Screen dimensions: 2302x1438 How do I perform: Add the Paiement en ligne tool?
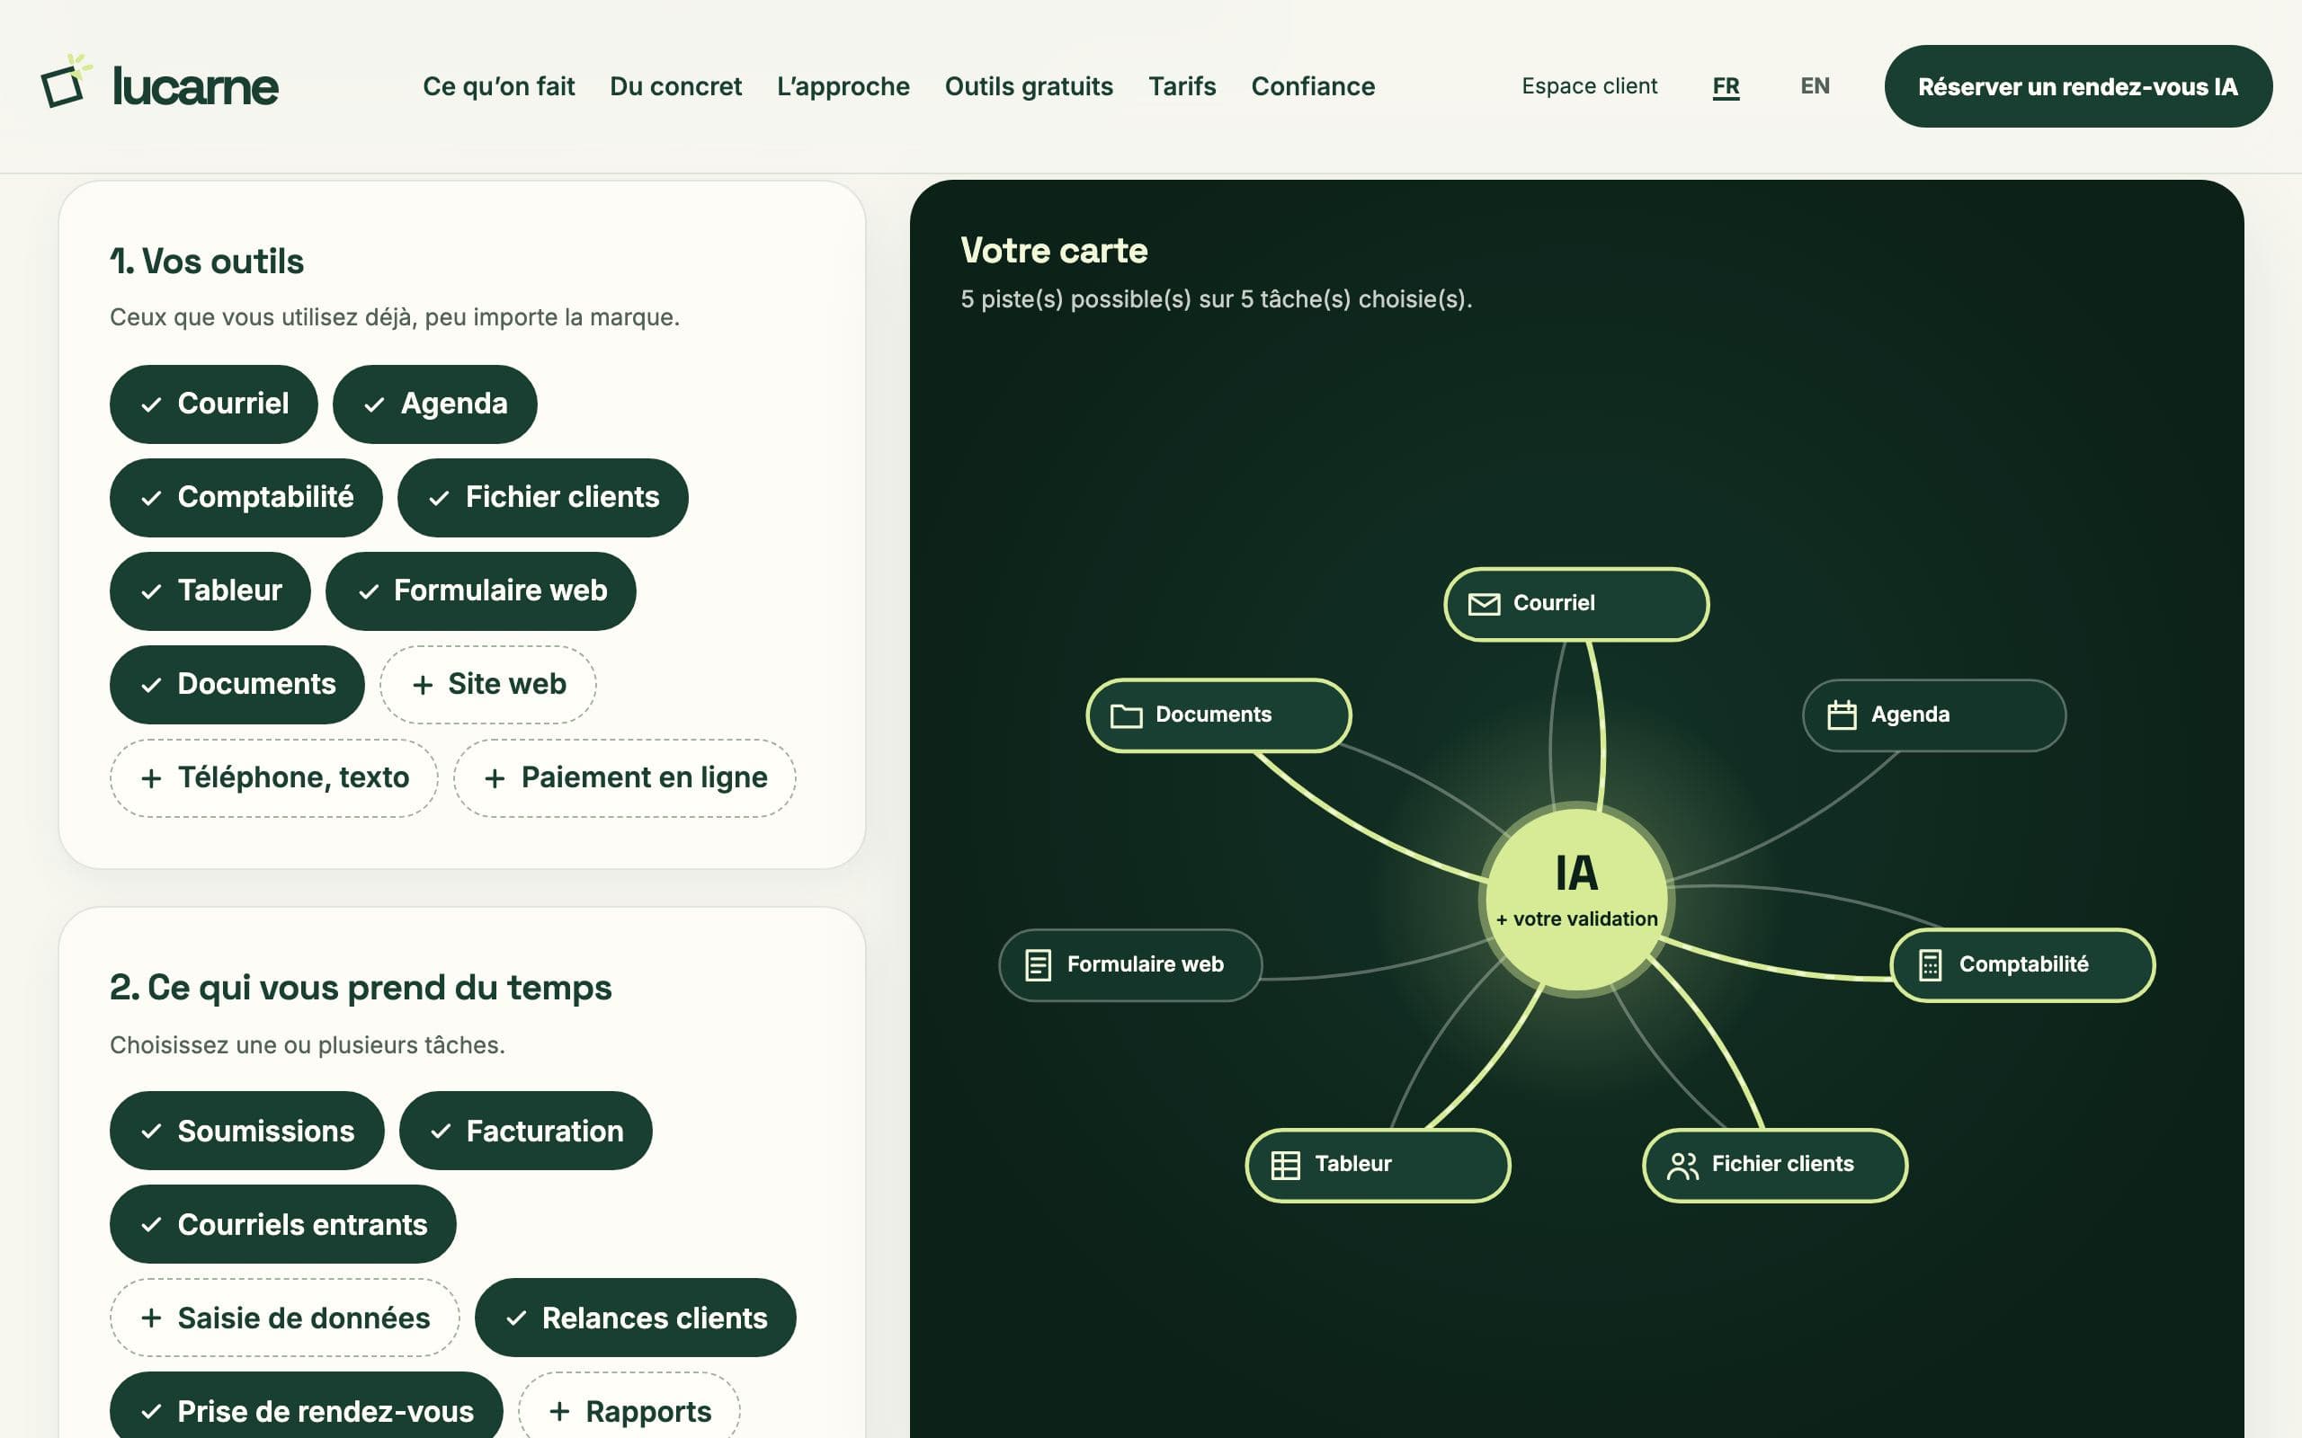click(624, 778)
